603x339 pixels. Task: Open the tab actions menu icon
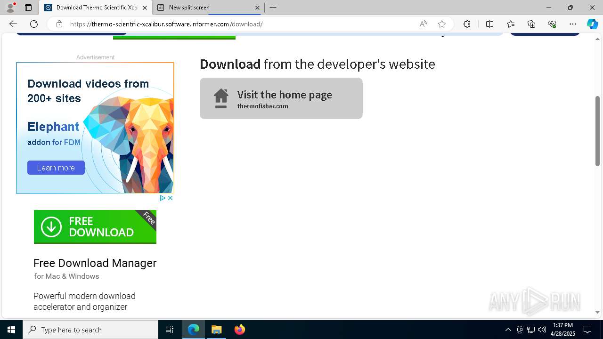pos(28,8)
